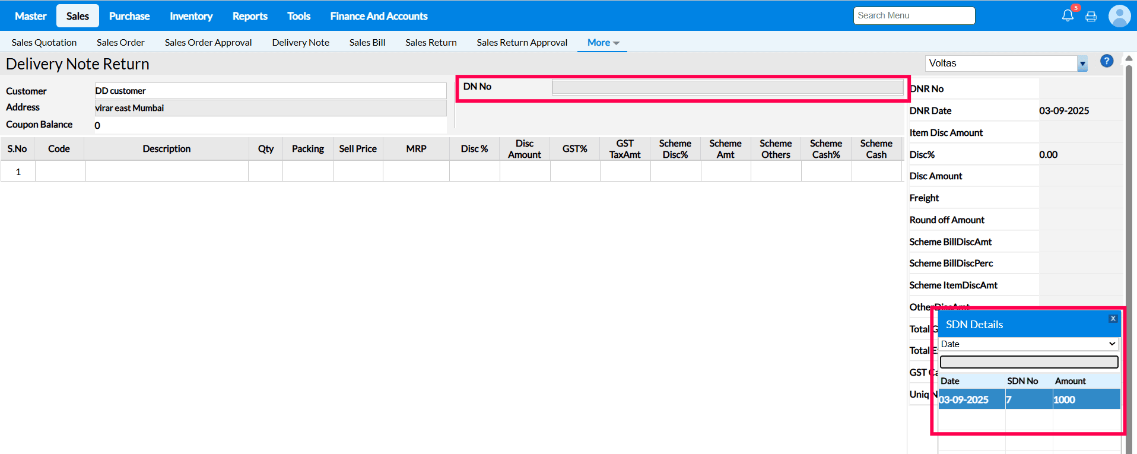Select the SDN No 7 row
Screen dimensions: 1137x454
click(x=1028, y=399)
